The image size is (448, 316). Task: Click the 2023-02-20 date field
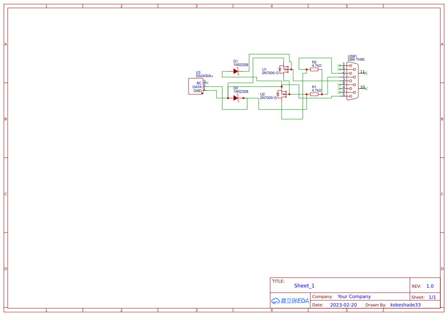tap(343, 305)
